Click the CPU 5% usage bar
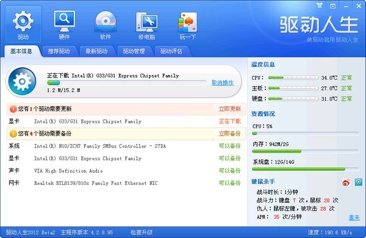This screenshot has height=238, width=366. click(x=306, y=134)
